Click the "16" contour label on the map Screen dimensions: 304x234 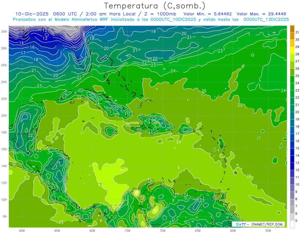click(x=32, y=47)
